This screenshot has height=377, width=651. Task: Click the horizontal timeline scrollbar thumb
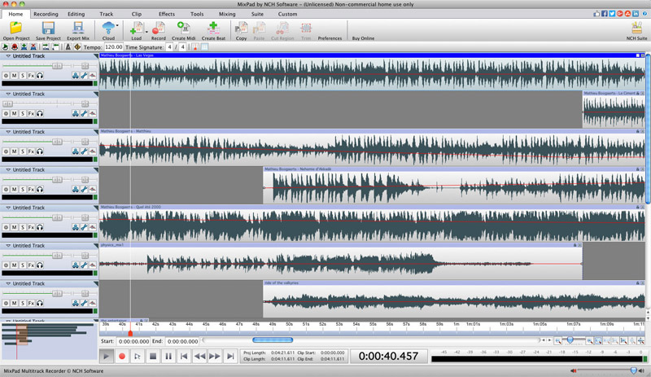coord(273,340)
